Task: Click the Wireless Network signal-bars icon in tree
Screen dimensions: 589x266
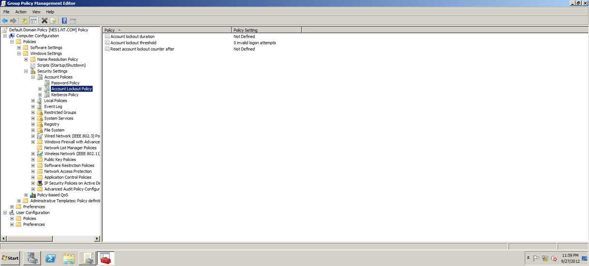Action: tap(40, 154)
